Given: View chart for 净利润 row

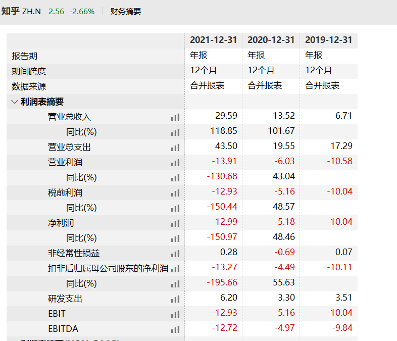Looking at the screenshot, I should (175, 223).
